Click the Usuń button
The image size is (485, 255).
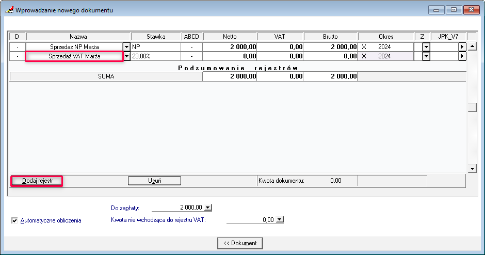coord(154,181)
